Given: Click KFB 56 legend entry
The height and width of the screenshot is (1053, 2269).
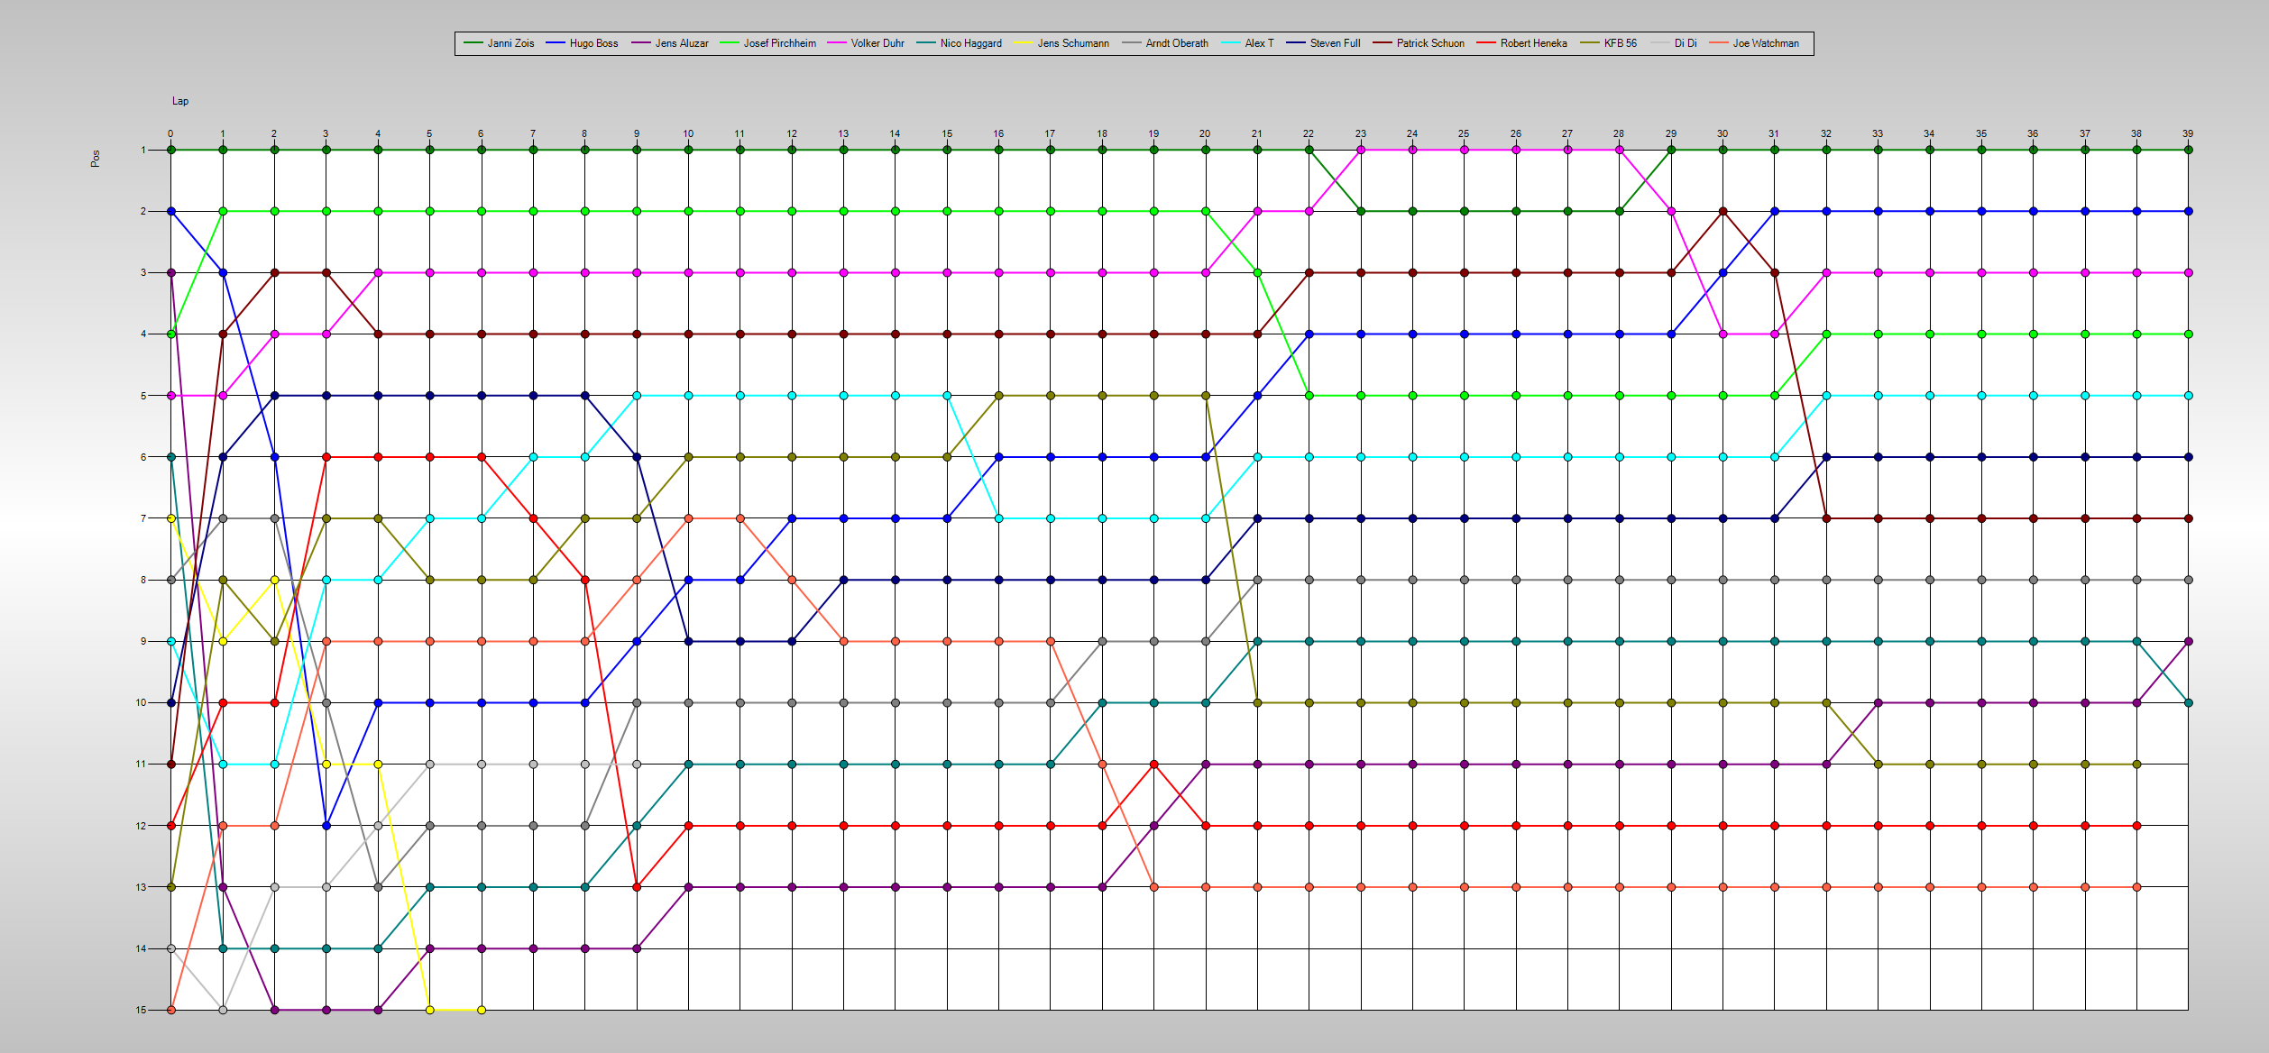Looking at the screenshot, I should [x=1620, y=43].
